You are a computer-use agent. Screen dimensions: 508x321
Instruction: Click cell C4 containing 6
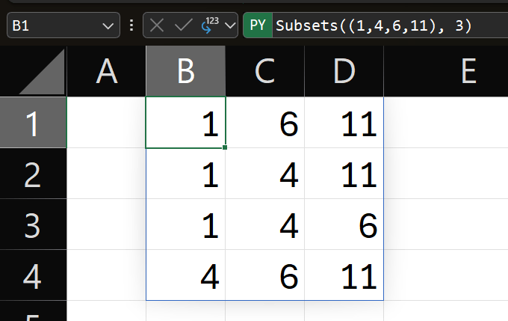point(264,275)
